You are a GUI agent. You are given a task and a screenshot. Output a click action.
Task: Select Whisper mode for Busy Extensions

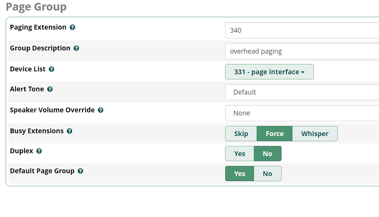[x=315, y=133]
